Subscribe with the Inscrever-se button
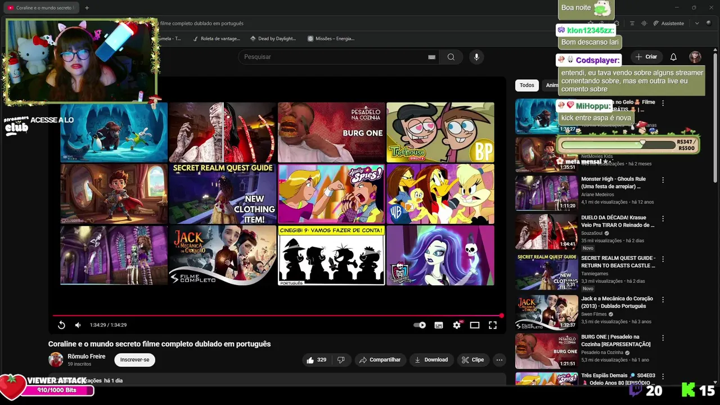The image size is (720, 405). 134,360
